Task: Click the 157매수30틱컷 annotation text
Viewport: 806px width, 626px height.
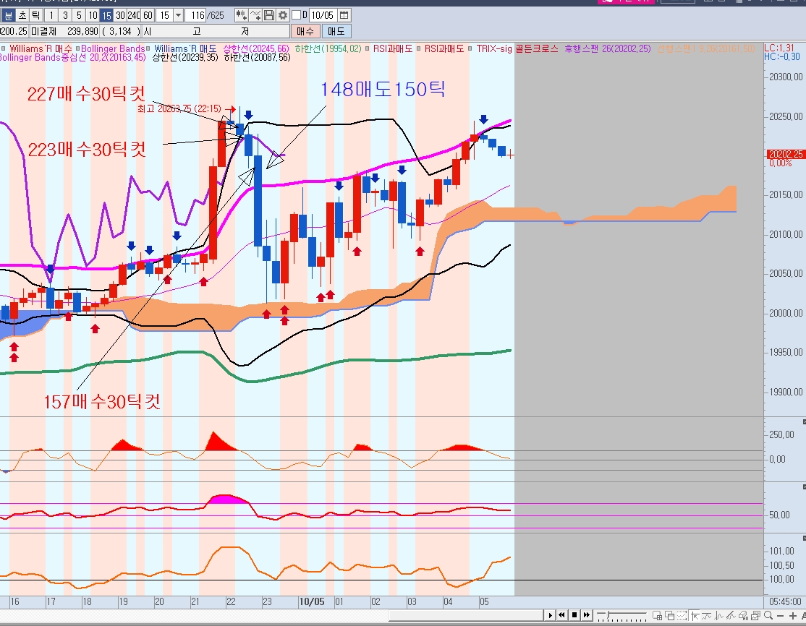Action: click(x=102, y=402)
